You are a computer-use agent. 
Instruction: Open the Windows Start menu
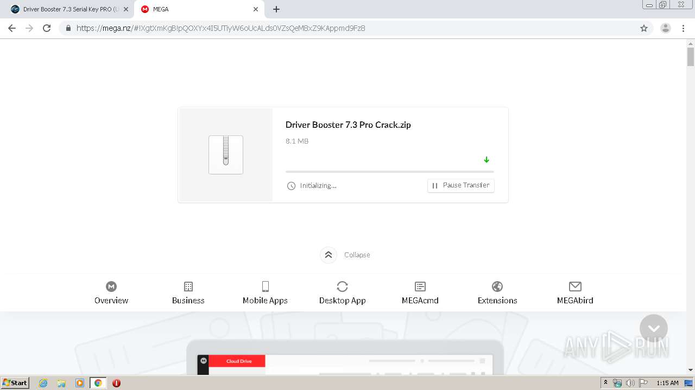pos(15,383)
